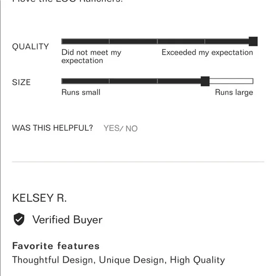Click the Quality slider handle
The height and width of the screenshot is (276, 276).
(253, 41)
